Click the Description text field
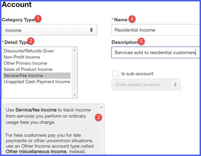Screen dimensions: 201x156 pos(156,52)
